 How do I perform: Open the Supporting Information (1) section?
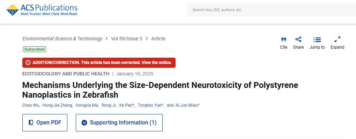pos(123,123)
